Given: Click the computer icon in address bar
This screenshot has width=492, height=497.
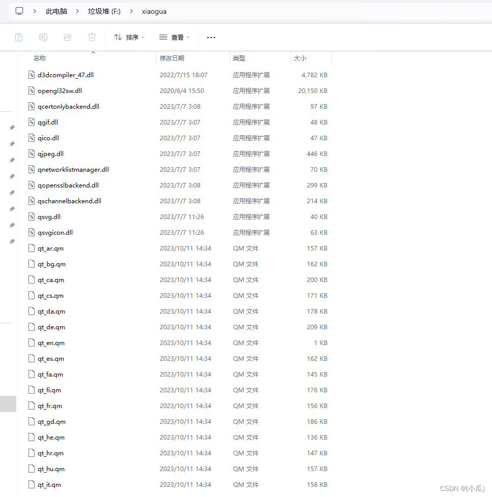Looking at the screenshot, I should tap(19, 11).
